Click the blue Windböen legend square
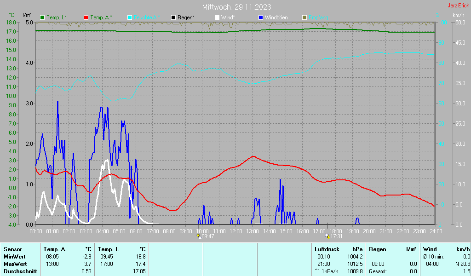The image size is (471, 276). pyautogui.click(x=261, y=17)
